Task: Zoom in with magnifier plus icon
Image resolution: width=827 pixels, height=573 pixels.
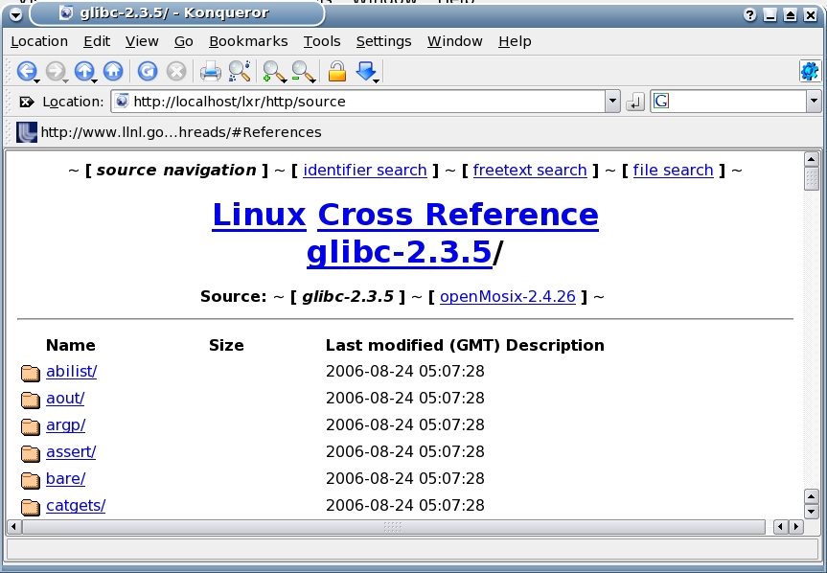Action: [273, 71]
